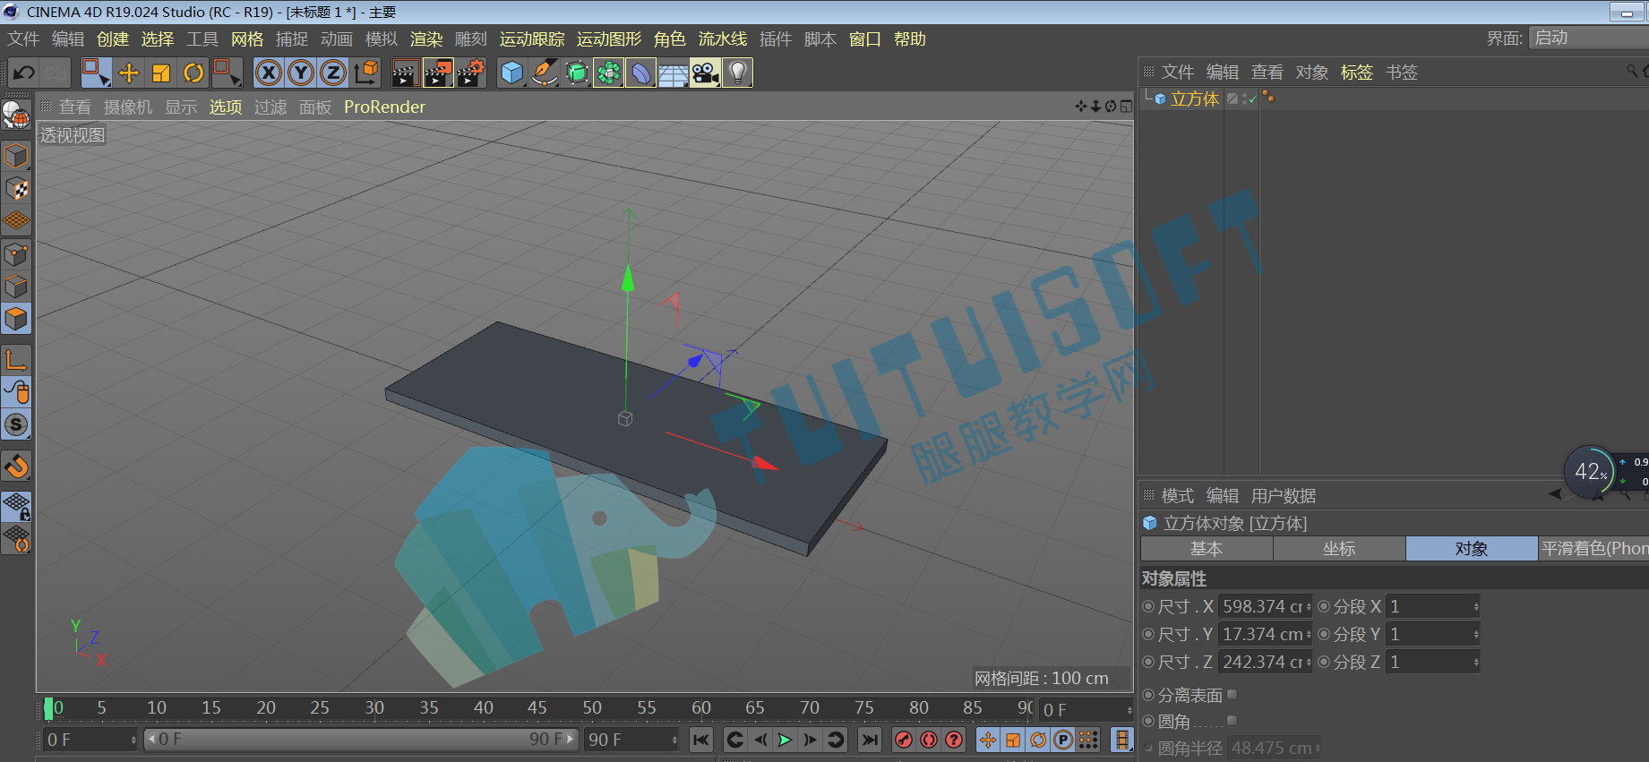Open the render settings gear clapperboard
1649x762 pixels.
coord(471,73)
